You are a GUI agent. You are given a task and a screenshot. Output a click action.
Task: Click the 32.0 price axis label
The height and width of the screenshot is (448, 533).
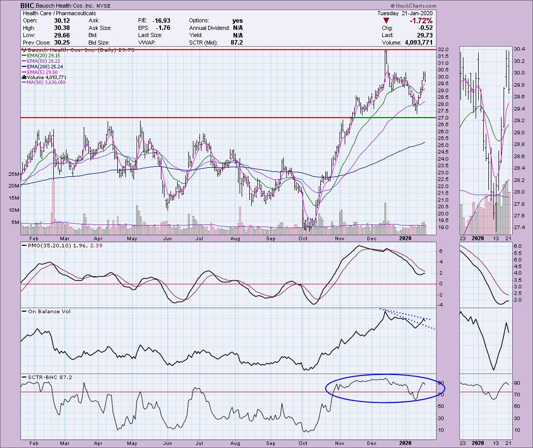coord(443,50)
